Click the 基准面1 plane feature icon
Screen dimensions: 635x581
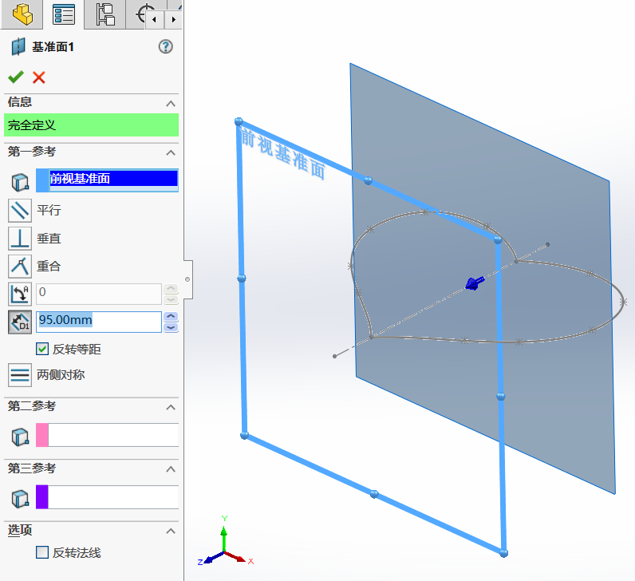tap(18, 46)
